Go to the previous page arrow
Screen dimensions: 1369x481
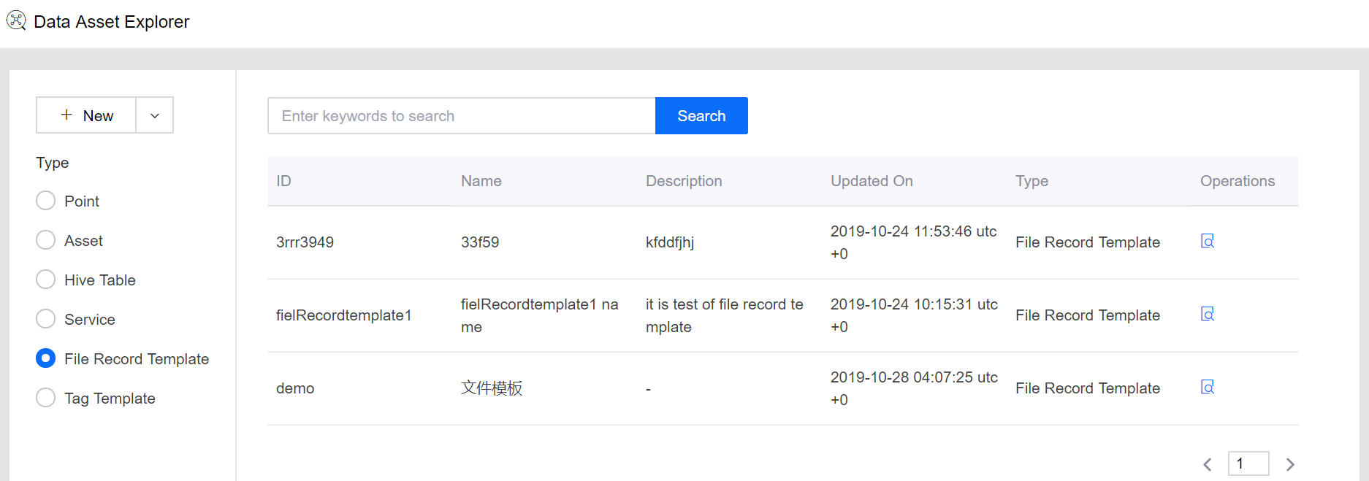point(1207,464)
